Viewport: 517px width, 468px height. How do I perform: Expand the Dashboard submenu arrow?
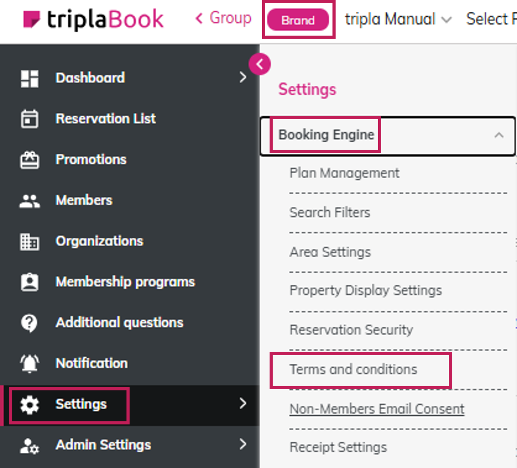(243, 77)
